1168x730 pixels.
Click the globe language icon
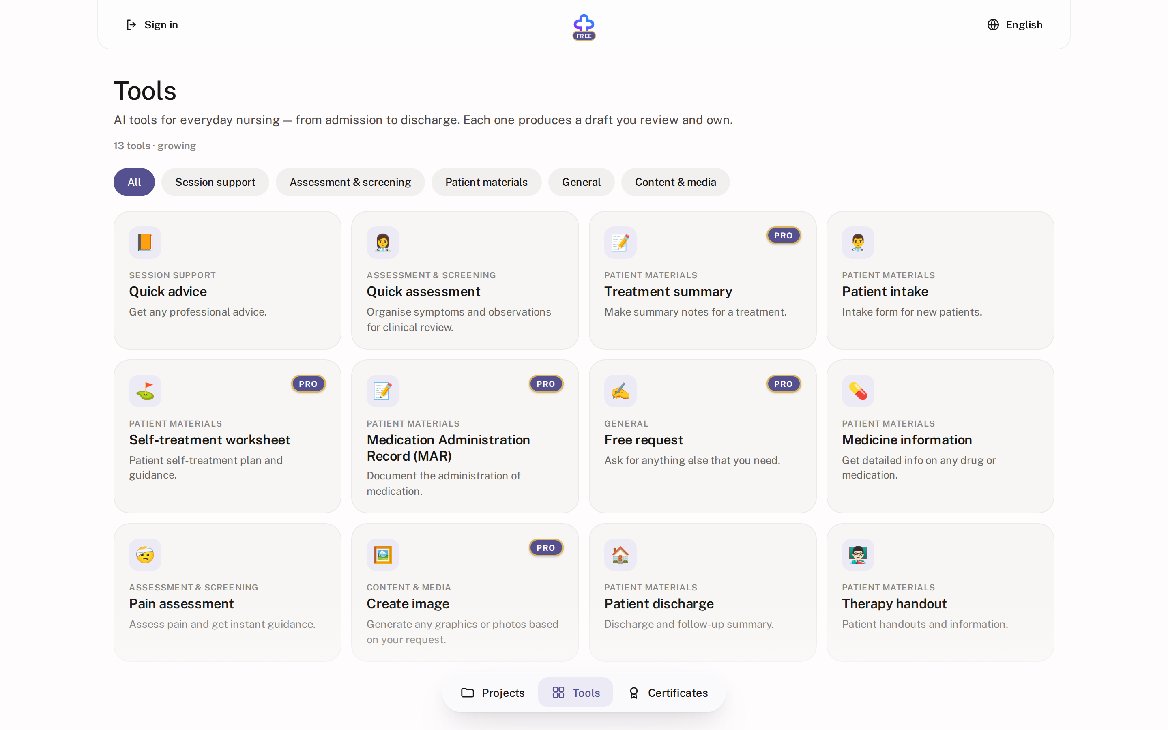[x=993, y=25]
